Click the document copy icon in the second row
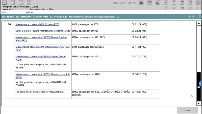 coord(166,8)
